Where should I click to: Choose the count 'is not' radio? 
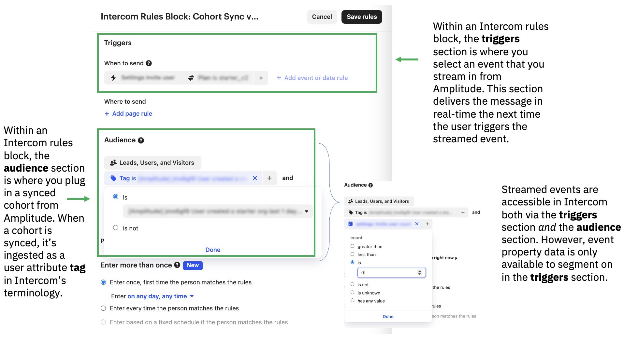(352, 284)
